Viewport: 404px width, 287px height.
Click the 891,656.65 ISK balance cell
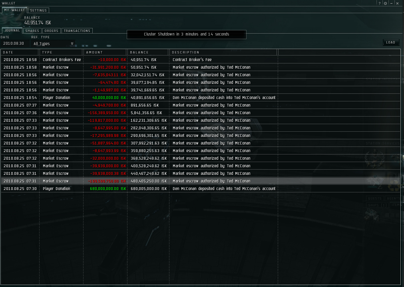coord(145,105)
